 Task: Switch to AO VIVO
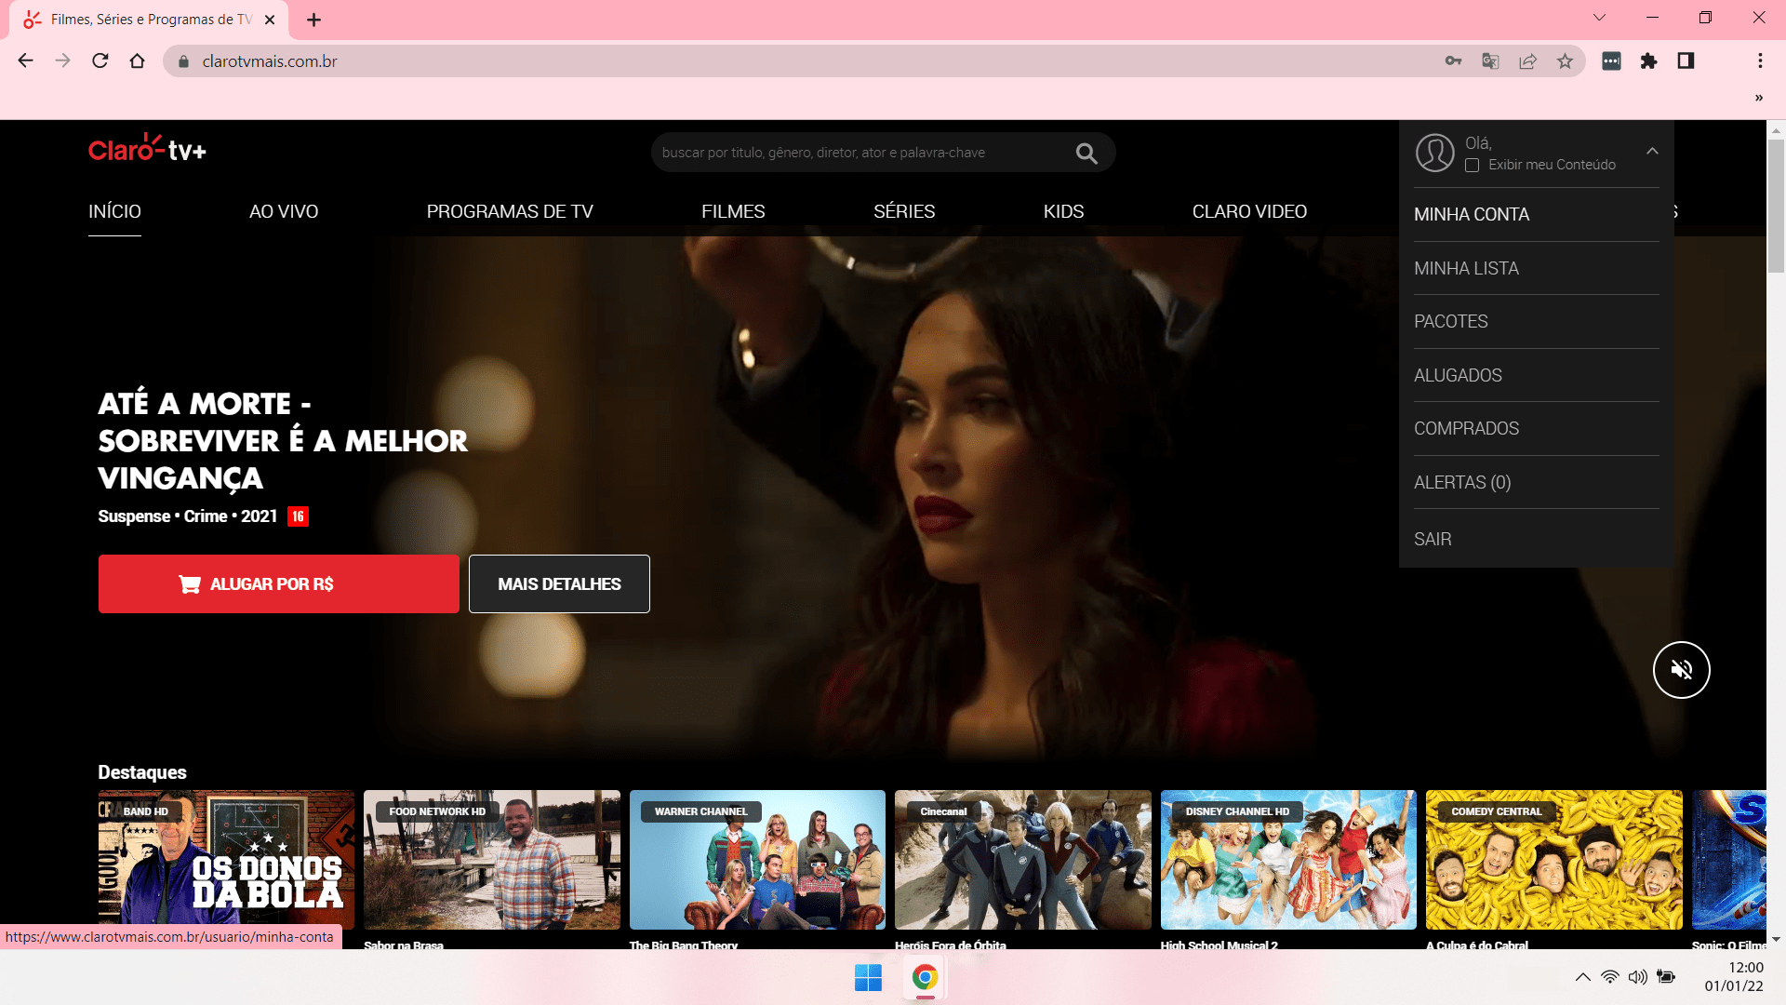pos(284,212)
